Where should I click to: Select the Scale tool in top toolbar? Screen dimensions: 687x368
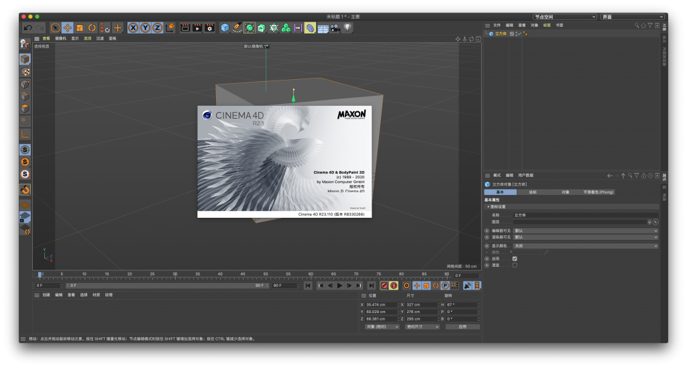(80, 27)
